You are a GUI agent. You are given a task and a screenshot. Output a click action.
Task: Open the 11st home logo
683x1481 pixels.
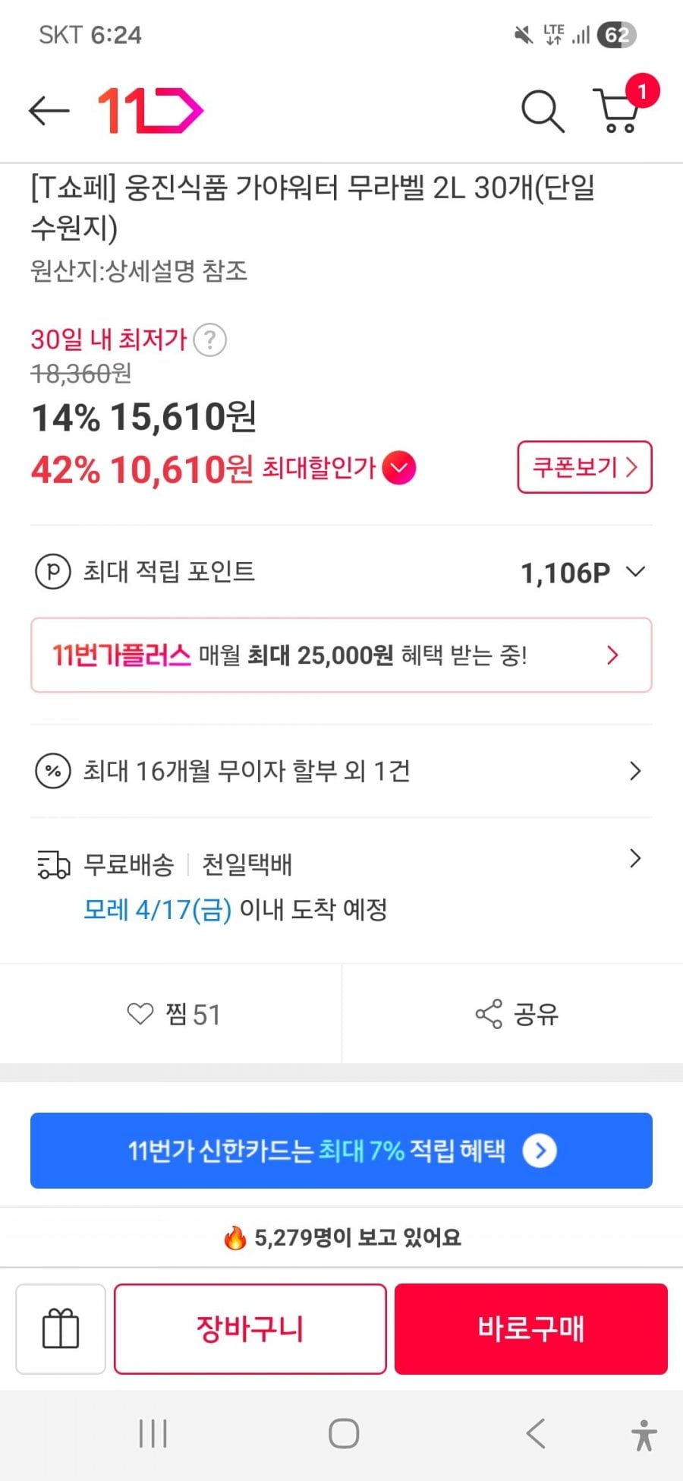(x=150, y=111)
